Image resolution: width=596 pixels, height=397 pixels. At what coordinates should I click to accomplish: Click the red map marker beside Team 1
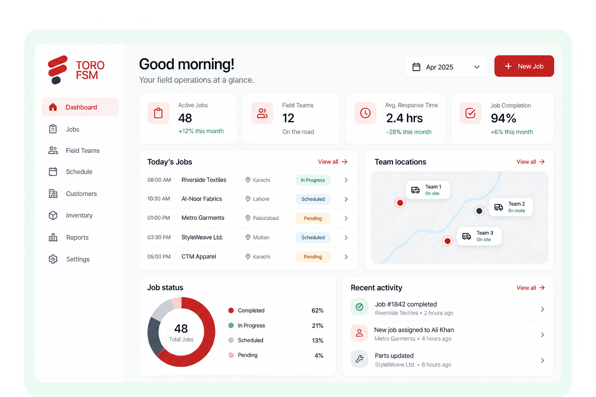[x=400, y=203]
